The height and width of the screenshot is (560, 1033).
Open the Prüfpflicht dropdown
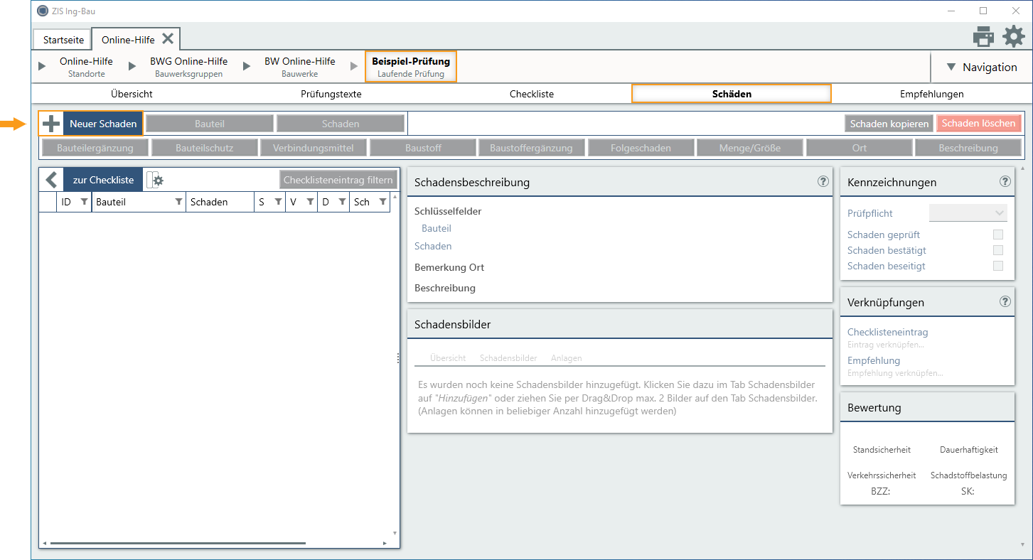click(x=968, y=212)
